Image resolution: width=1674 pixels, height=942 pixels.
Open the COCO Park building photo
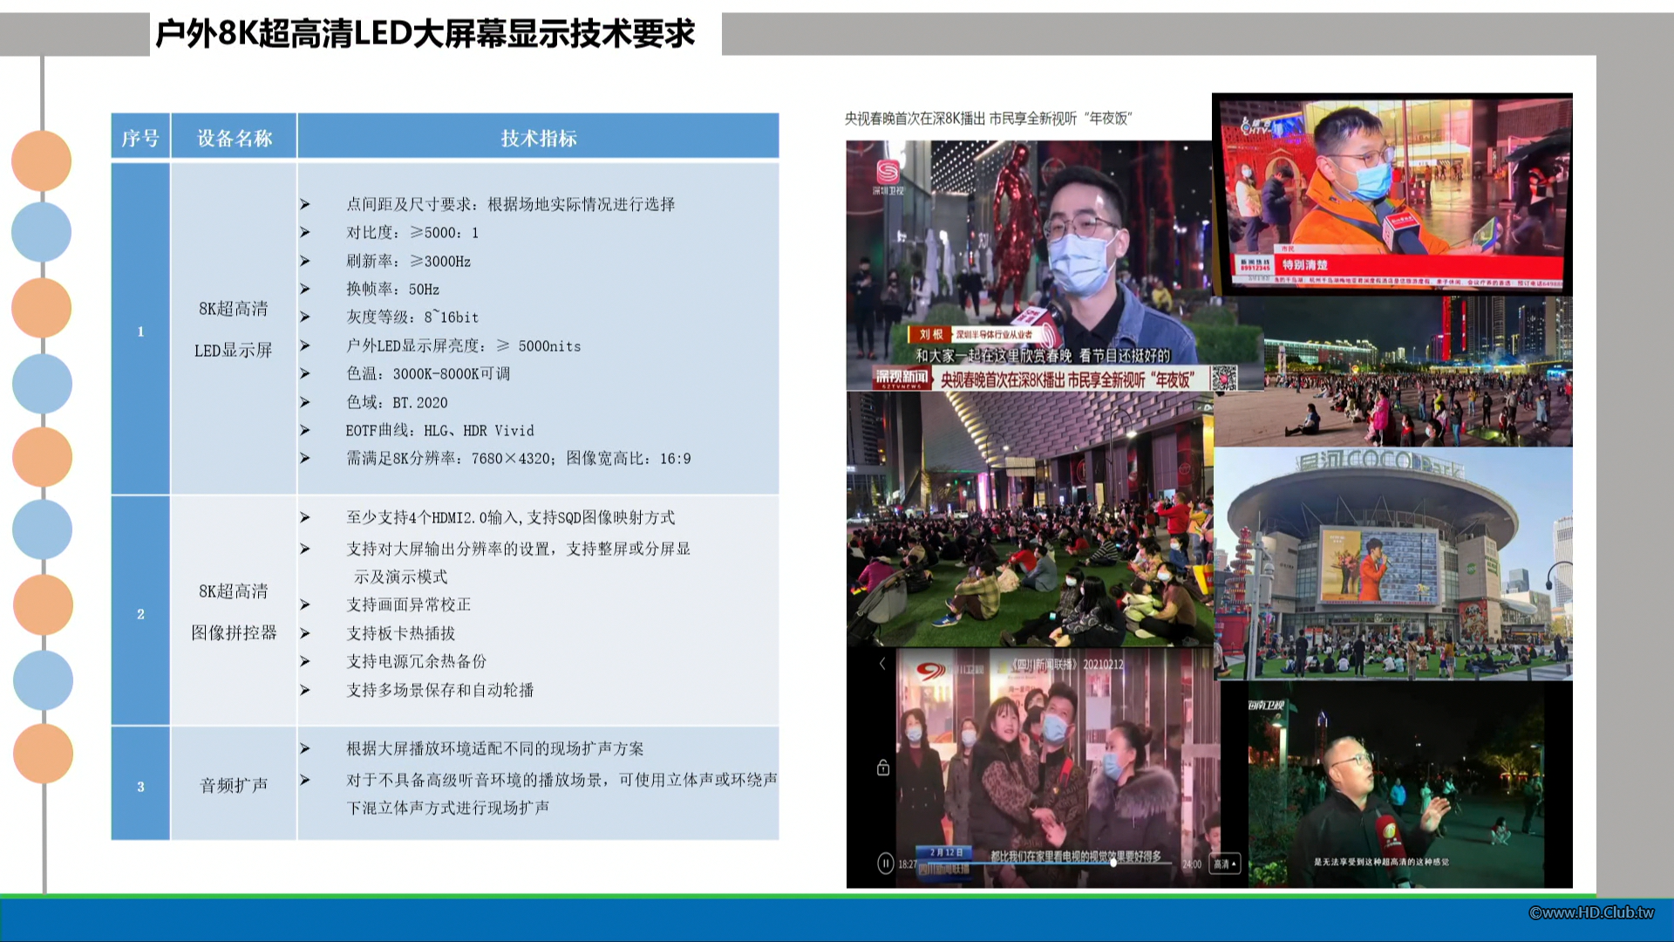1392,563
